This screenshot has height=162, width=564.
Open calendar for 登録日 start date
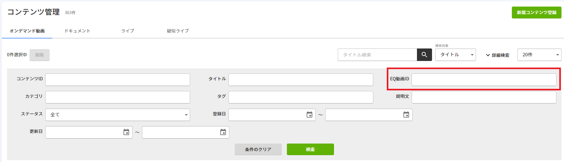click(x=309, y=115)
